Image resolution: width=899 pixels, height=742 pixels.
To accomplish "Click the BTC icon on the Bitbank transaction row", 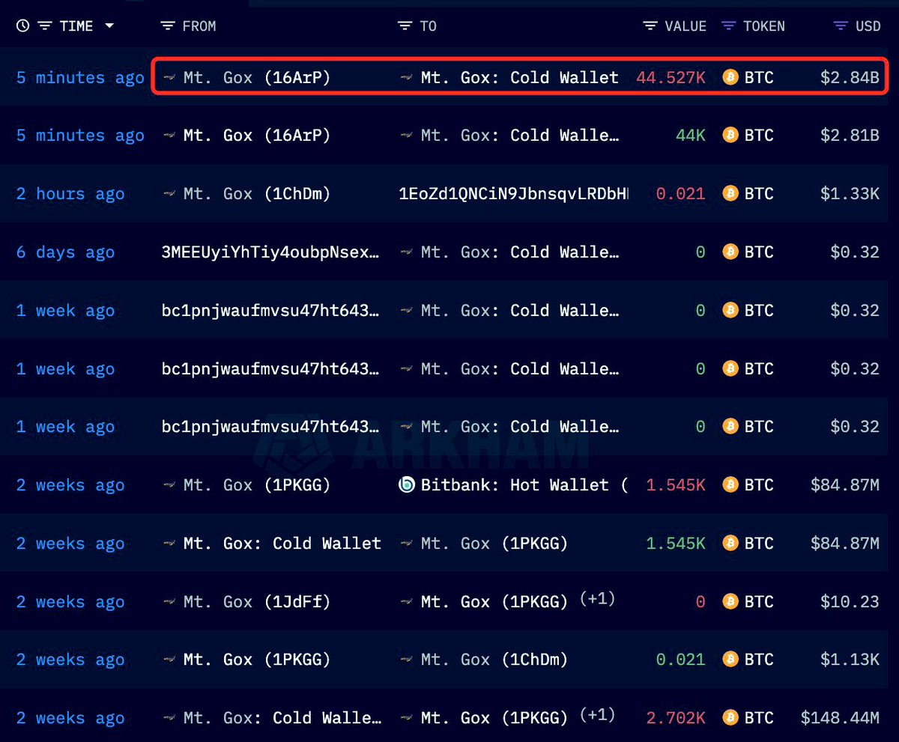I will pos(729,485).
